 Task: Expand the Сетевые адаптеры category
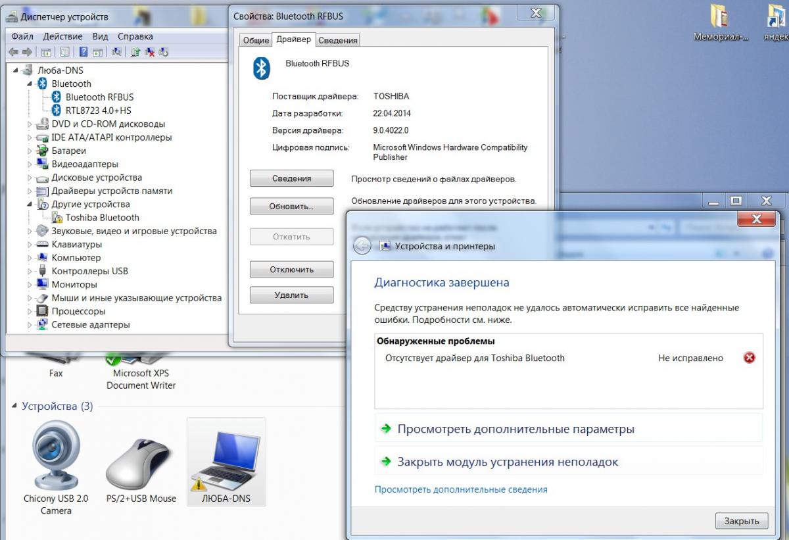pos(30,324)
